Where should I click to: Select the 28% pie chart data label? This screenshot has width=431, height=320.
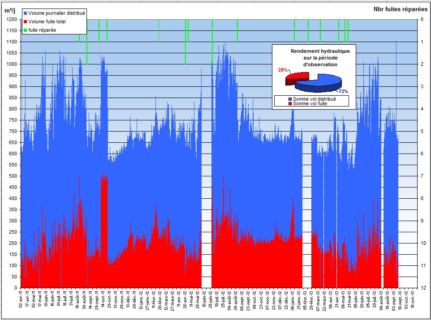[283, 70]
